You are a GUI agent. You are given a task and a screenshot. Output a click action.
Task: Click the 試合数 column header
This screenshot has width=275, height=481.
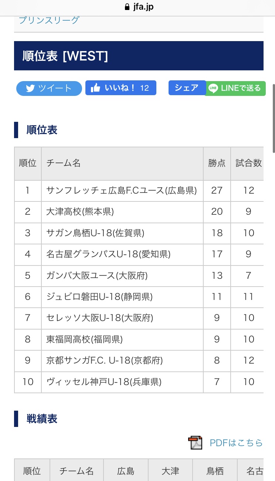click(248, 163)
